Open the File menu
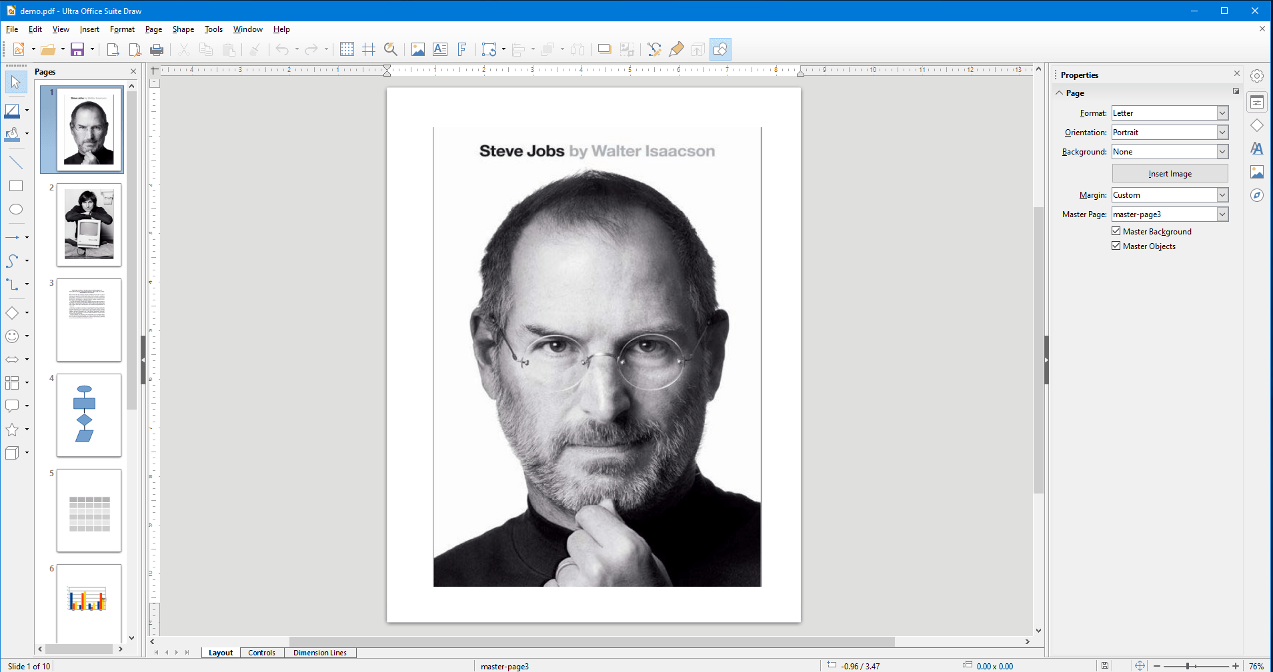The height and width of the screenshot is (672, 1273). 12,29
